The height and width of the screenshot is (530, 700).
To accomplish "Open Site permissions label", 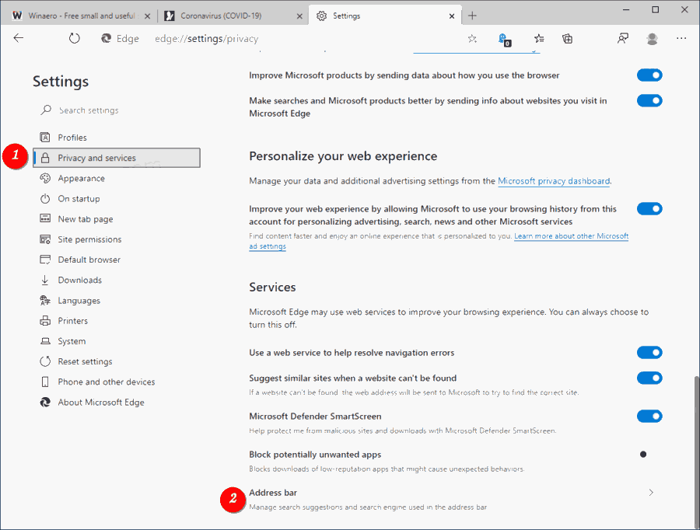I will point(89,239).
